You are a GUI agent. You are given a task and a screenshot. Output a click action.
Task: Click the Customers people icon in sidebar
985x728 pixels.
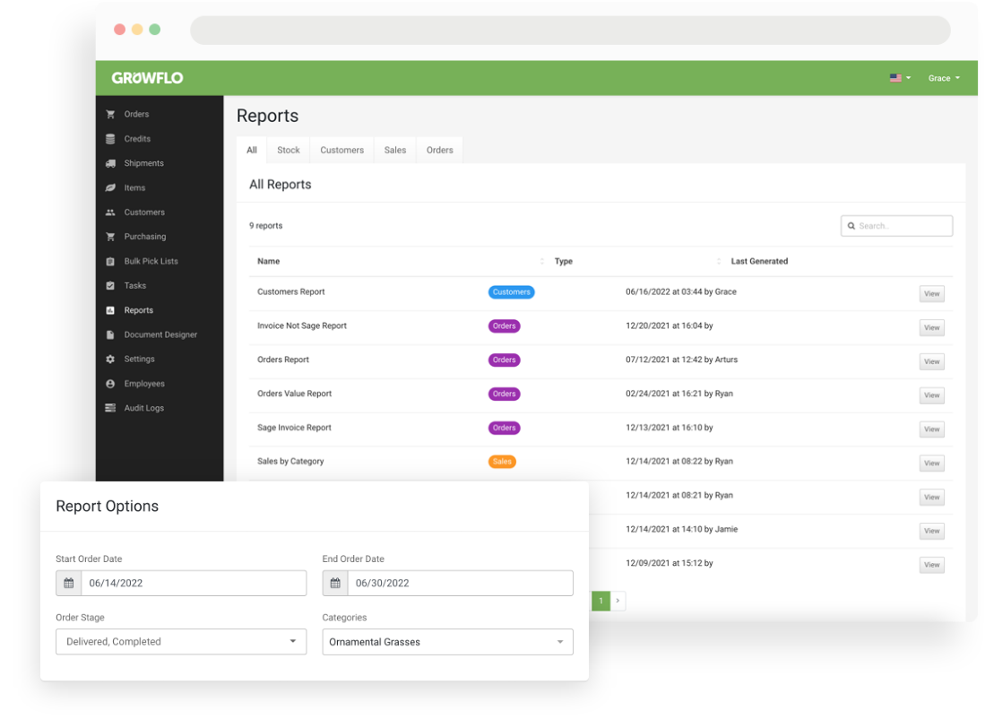pyautogui.click(x=110, y=212)
